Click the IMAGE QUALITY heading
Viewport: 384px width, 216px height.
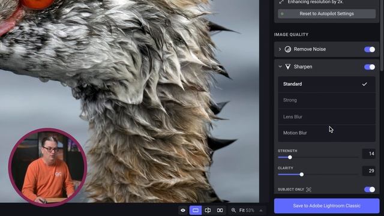(291, 35)
